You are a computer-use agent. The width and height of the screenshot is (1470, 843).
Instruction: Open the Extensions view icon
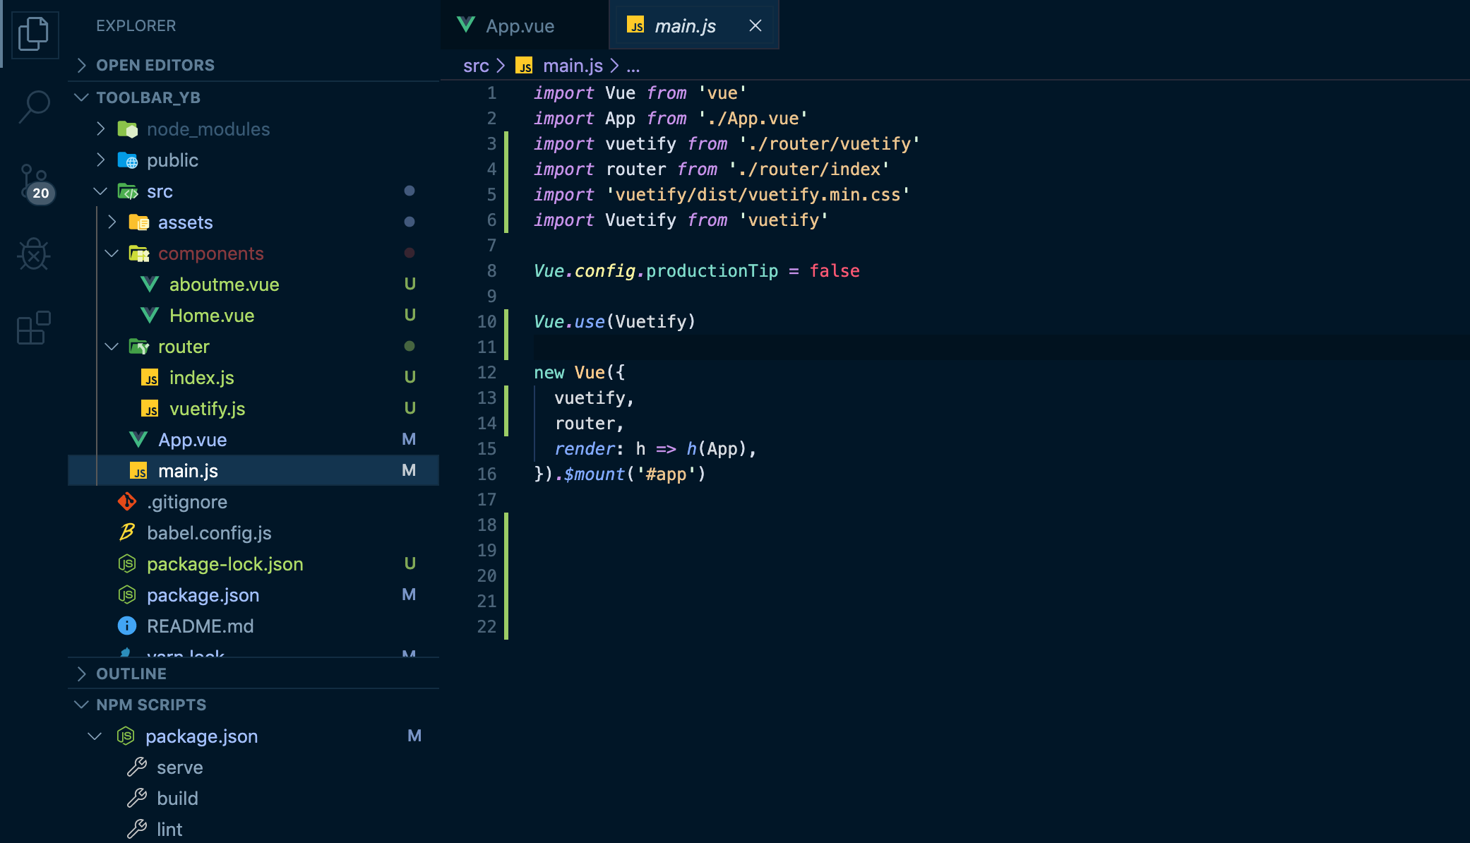33,328
